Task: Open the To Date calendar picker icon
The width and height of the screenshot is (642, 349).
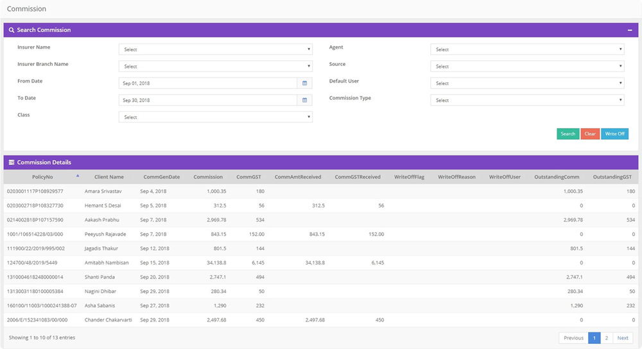Action: click(305, 101)
